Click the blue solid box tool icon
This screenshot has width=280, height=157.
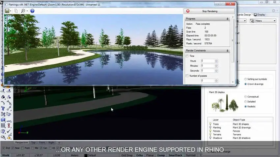click(3, 120)
